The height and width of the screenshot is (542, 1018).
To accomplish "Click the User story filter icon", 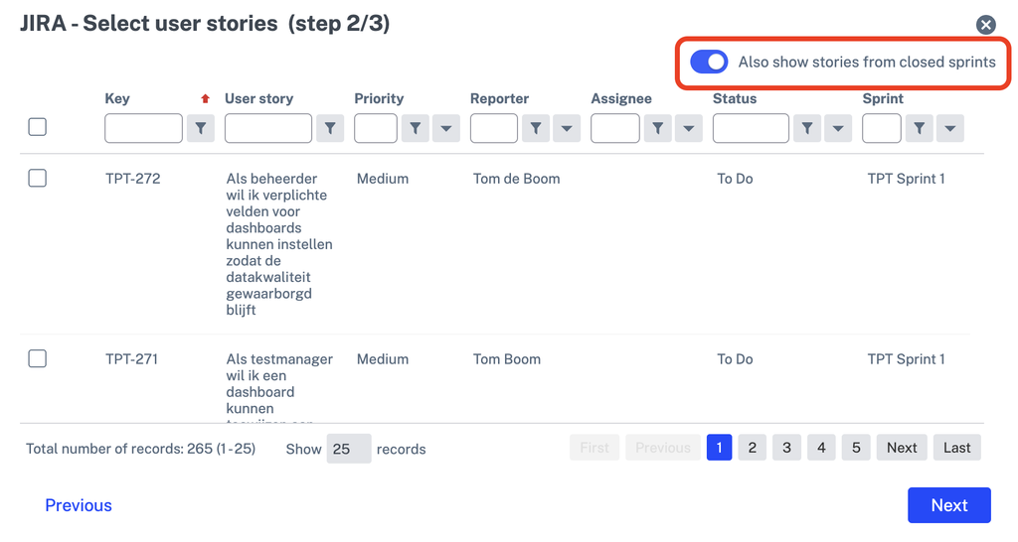I will pos(330,128).
